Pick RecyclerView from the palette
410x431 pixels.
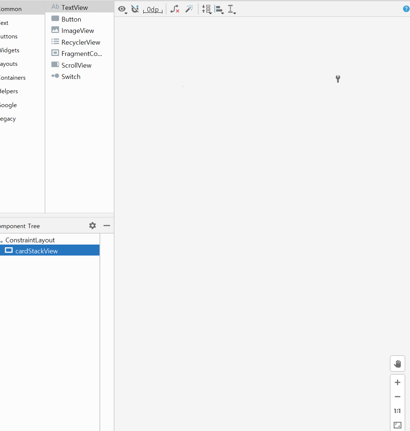80,42
